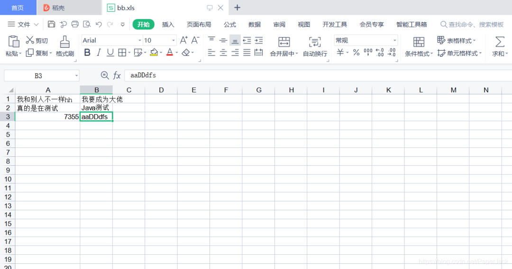Toggle Wrap Text (自动换行)
Viewport: 512px width, 269px height.
tap(315, 46)
